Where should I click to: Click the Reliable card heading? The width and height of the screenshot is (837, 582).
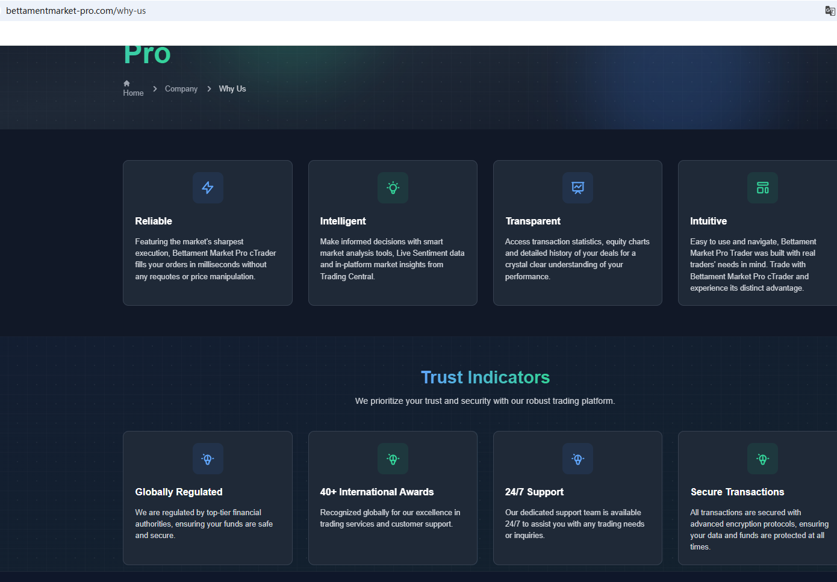(154, 221)
